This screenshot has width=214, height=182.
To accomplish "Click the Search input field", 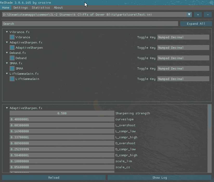I will 90,24.
